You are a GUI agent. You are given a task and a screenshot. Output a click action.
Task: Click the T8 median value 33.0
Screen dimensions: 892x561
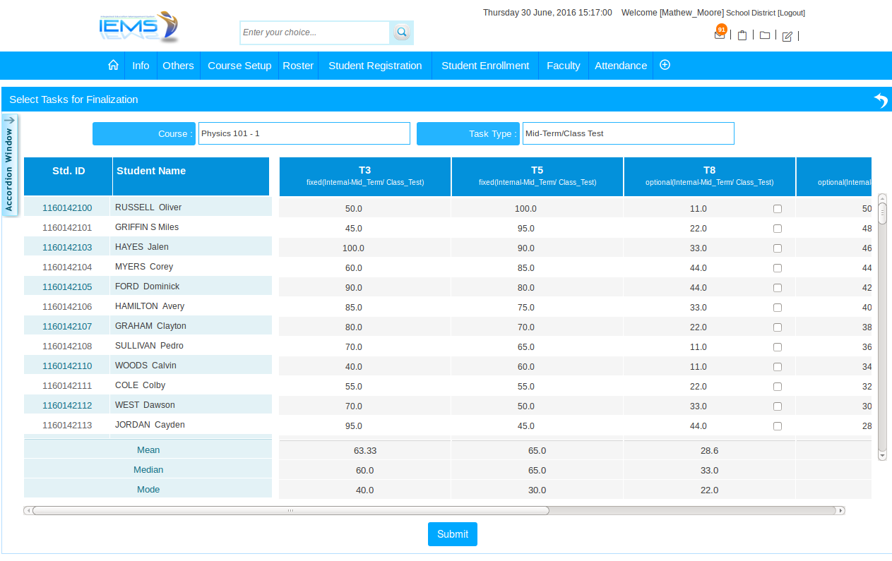tap(709, 471)
